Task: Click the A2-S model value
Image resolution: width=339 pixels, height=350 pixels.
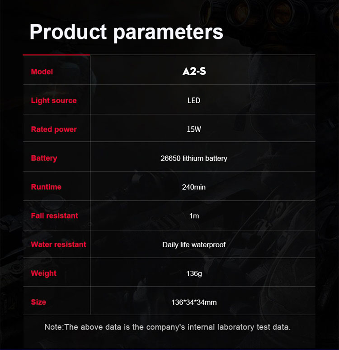Action: point(194,71)
